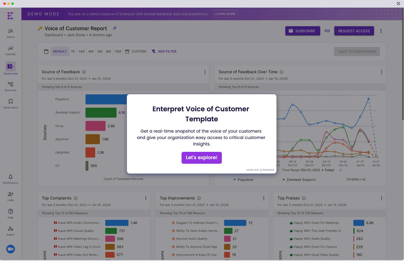Open Top Praises card menu
The image size is (404, 261).
pos(381,198)
